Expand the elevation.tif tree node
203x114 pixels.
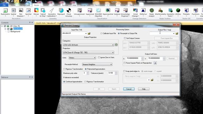(x=5, y=29)
